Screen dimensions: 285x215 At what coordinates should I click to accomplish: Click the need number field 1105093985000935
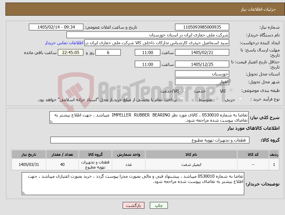point(202,27)
